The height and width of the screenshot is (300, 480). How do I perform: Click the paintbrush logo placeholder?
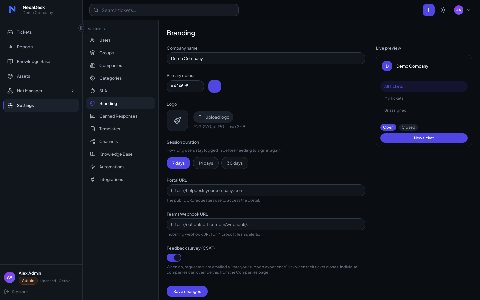pyautogui.click(x=177, y=120)
